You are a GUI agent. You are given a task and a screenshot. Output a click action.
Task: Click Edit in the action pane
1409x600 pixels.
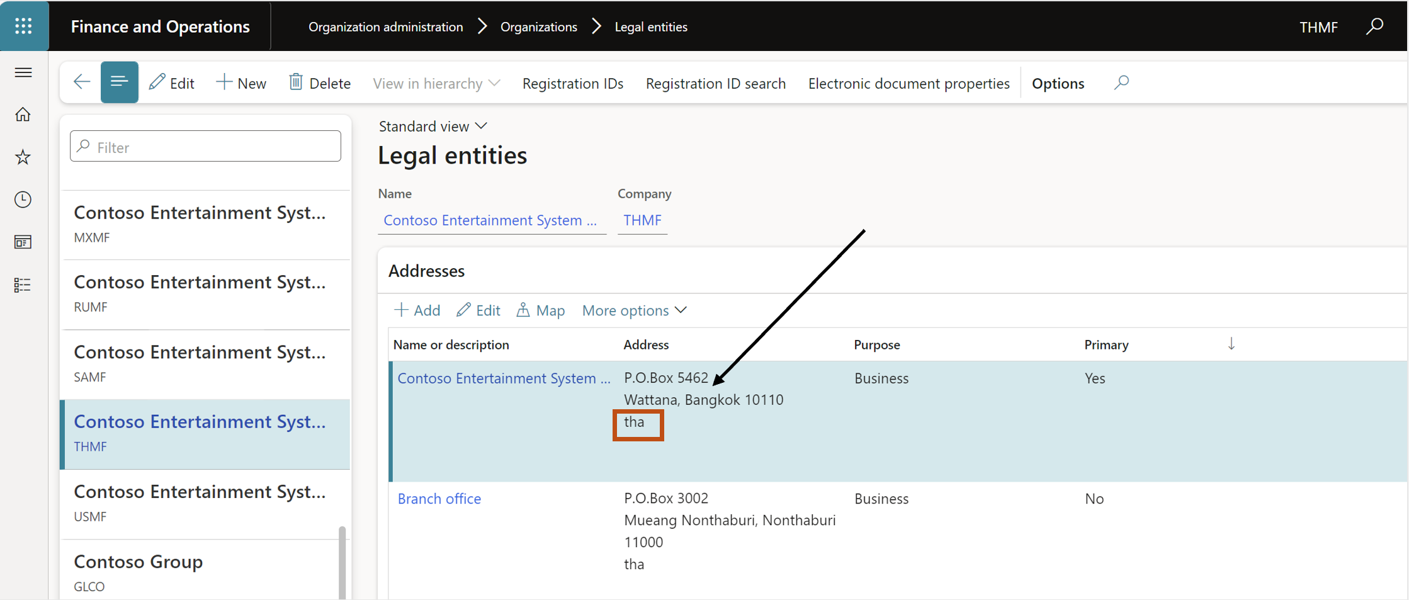tap(172, 82)
